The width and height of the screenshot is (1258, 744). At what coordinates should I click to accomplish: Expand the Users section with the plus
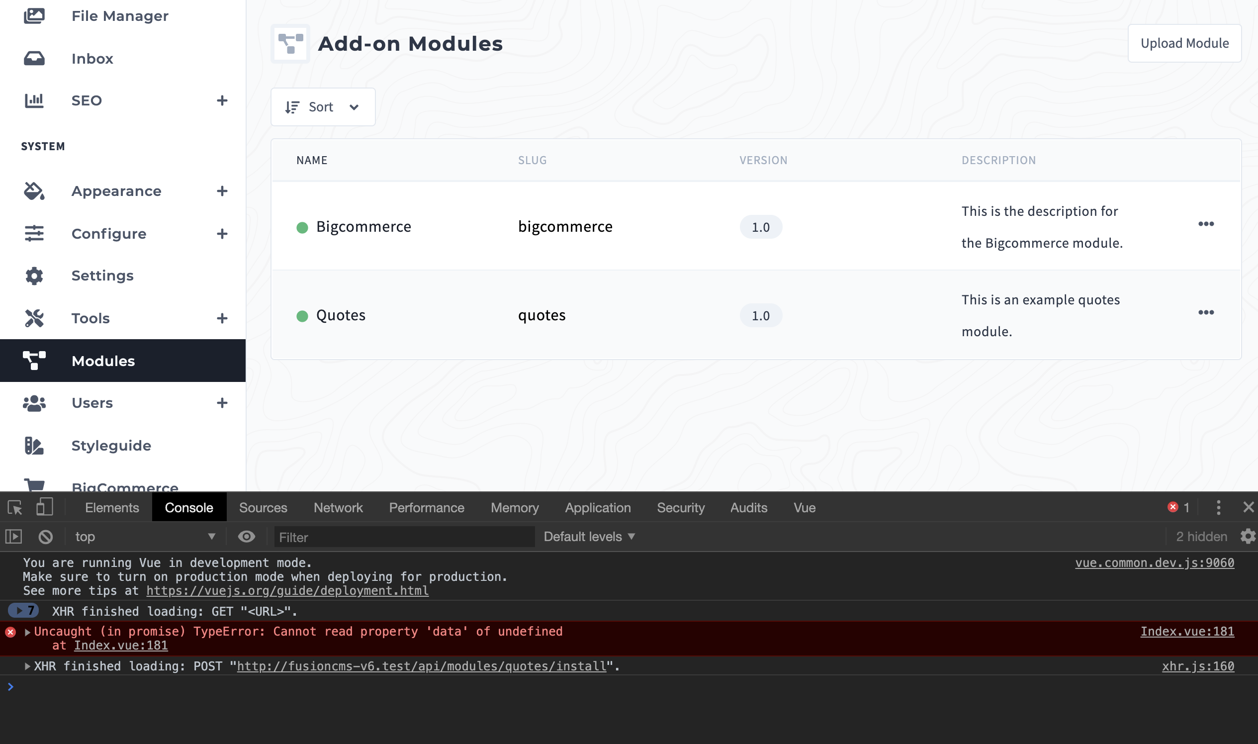(223, 402)
